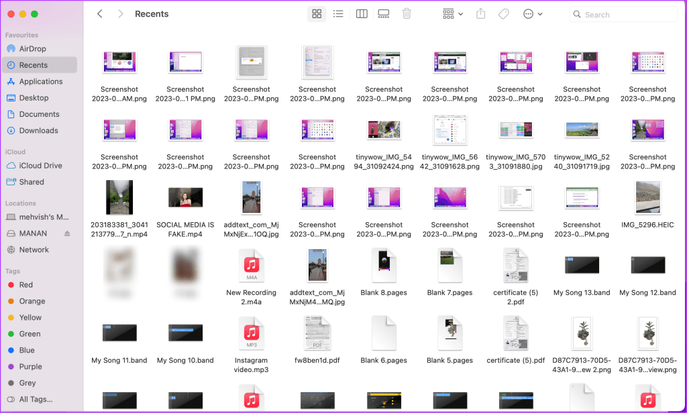This screenshot has width=687, height=413.
Task: Eject the MANAN drive
Action: (67, 233)
